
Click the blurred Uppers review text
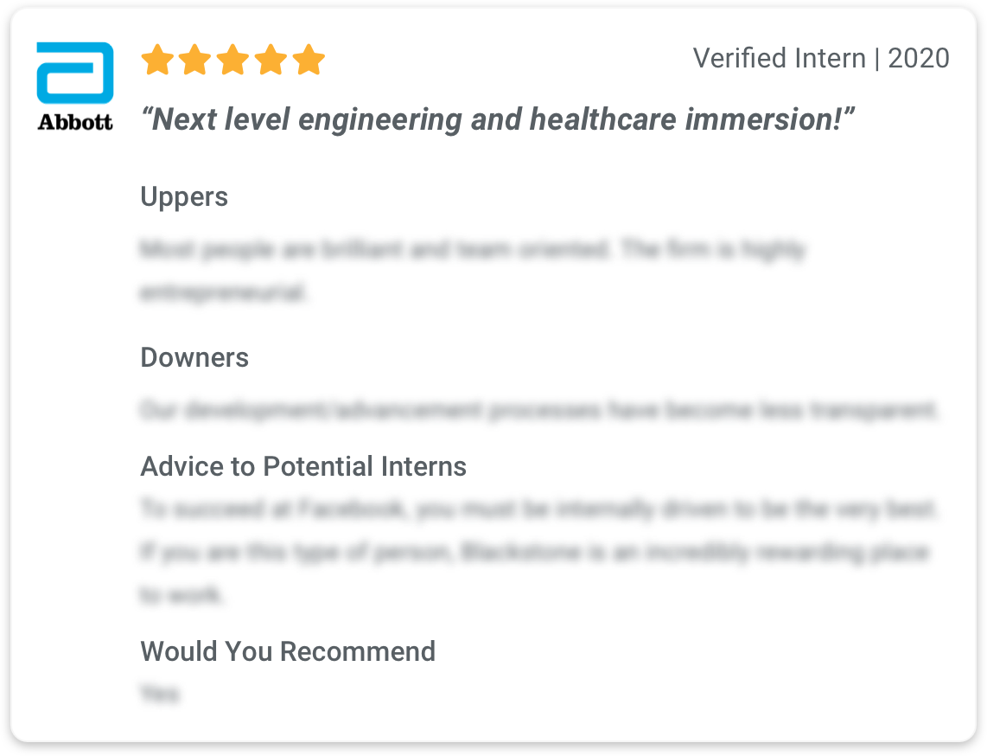pos(473,271)
